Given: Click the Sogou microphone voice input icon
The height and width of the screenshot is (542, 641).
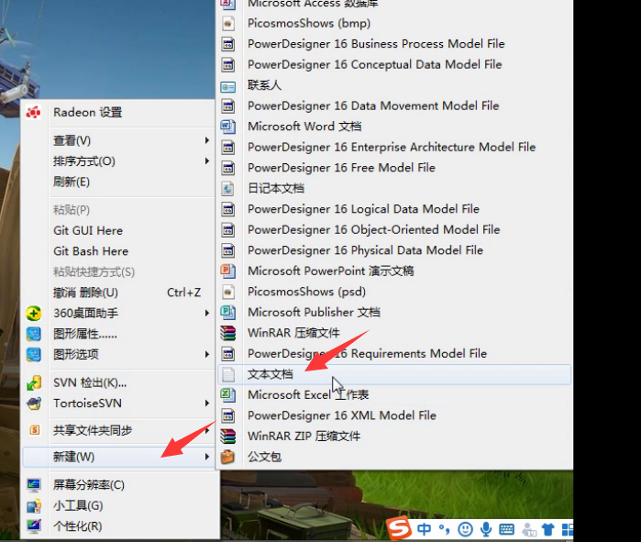Looking at the screenshot, I should point(486,529).
